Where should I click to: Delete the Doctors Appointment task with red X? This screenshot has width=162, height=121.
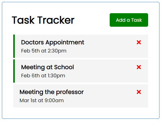(x=139, y=42)
